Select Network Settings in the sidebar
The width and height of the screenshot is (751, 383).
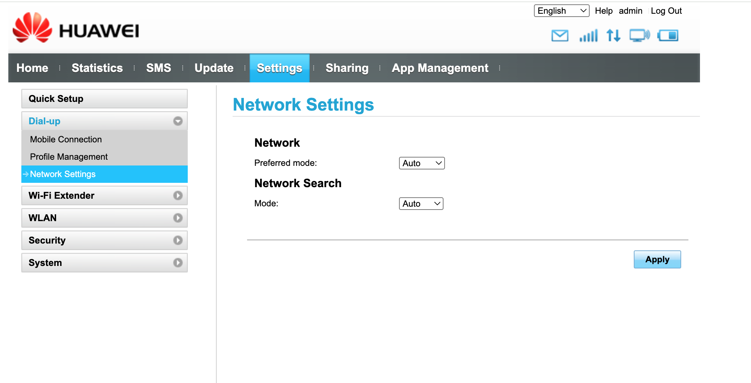105,174
